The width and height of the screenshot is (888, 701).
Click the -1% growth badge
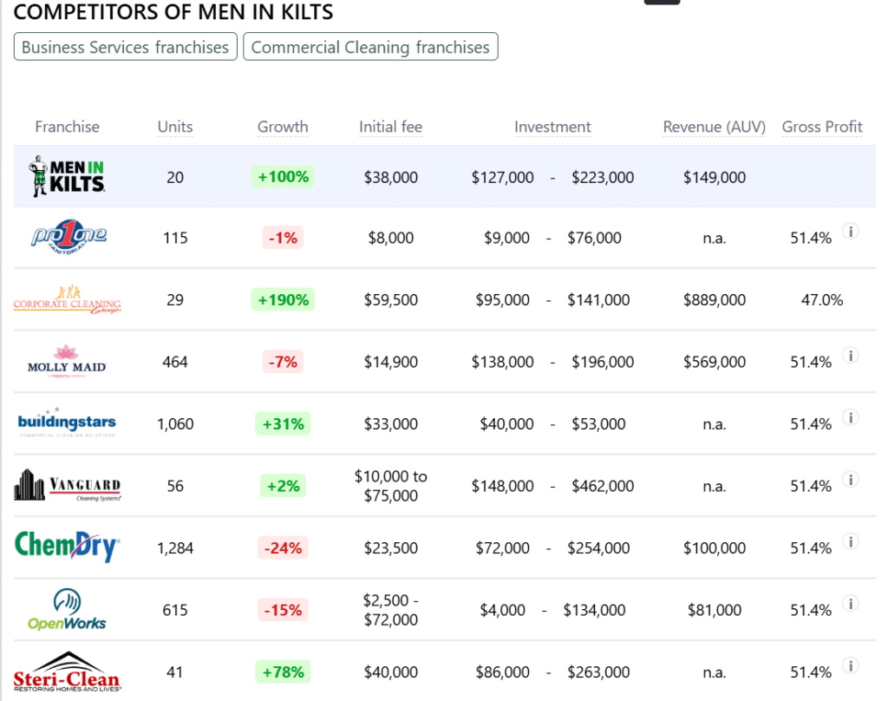[284, 238]
